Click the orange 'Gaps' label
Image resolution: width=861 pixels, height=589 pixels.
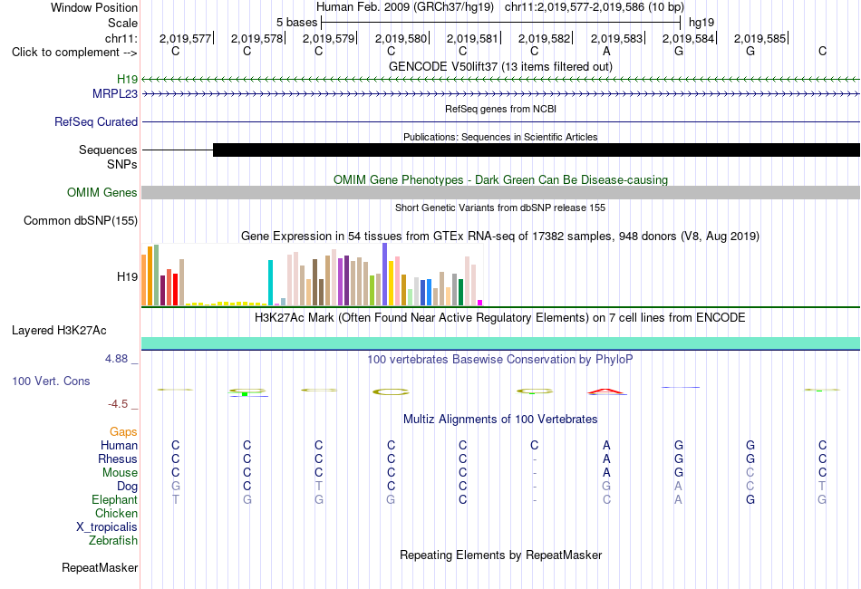(123, 432)
